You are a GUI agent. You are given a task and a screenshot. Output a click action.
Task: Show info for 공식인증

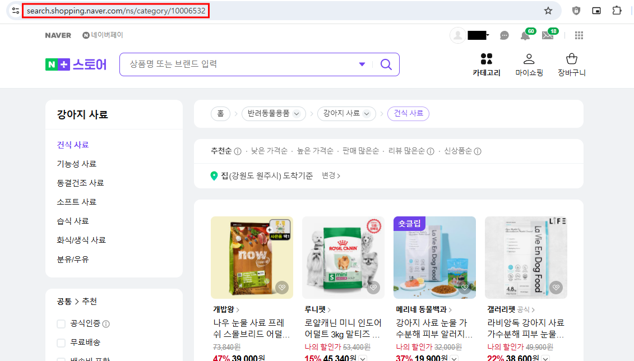point(106,324)
